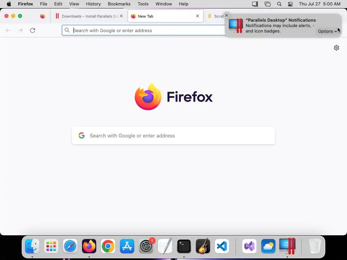
Task: Select the New Tab tab
Action: pos(165,16)
